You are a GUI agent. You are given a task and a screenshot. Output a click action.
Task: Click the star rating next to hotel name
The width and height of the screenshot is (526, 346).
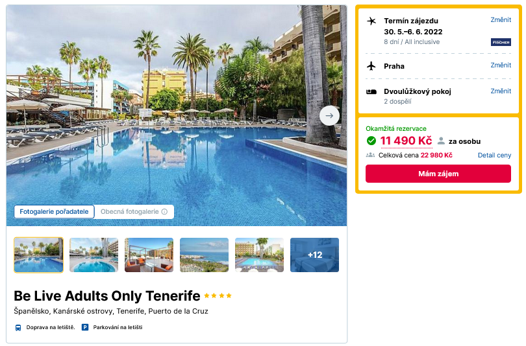point(218,295)
